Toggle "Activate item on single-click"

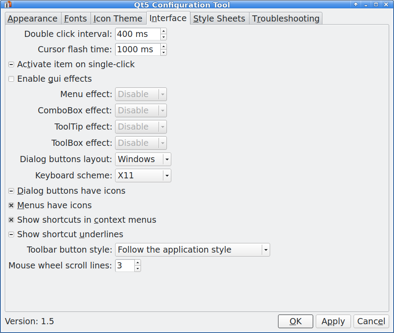pyautogui.click(x=11, y=64)
